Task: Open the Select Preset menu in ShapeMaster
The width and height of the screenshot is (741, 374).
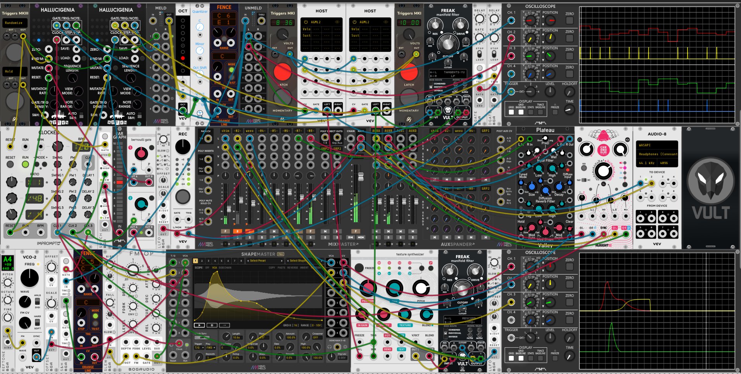Action: pyautogui.click(x=264, y=261)
